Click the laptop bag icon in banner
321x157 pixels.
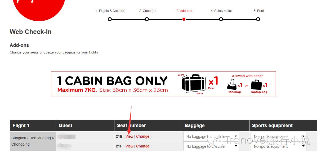[x=256, y=85]
